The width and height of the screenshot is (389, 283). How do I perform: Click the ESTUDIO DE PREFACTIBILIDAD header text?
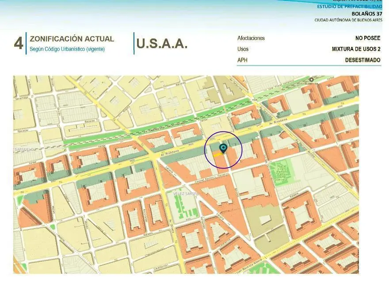point(349,7)
